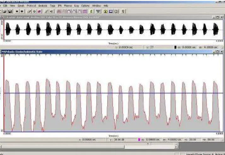Open the Log menu
This screenshot has height=155, width=225.
[x=76, y=6]
